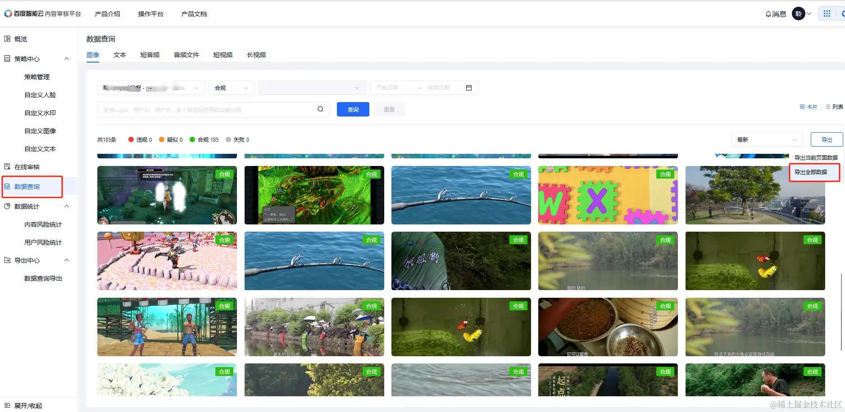Go to the 短视频 tab

pos(223,55)
